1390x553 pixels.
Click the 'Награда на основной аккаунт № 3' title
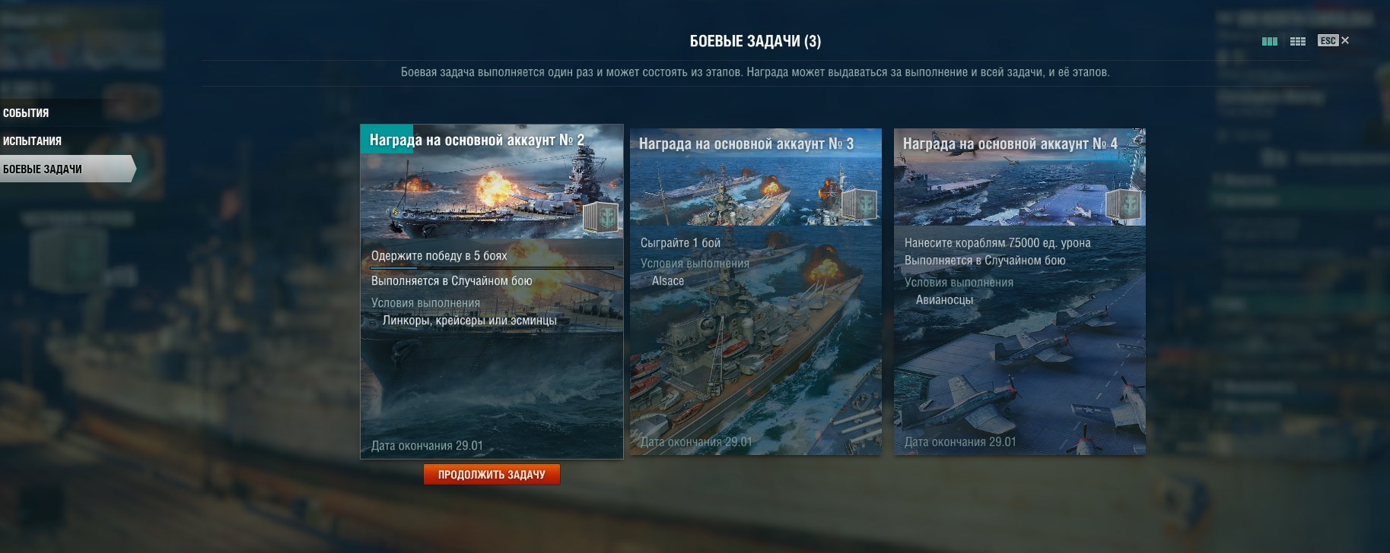pyautogui.click(x=746, y=144)
